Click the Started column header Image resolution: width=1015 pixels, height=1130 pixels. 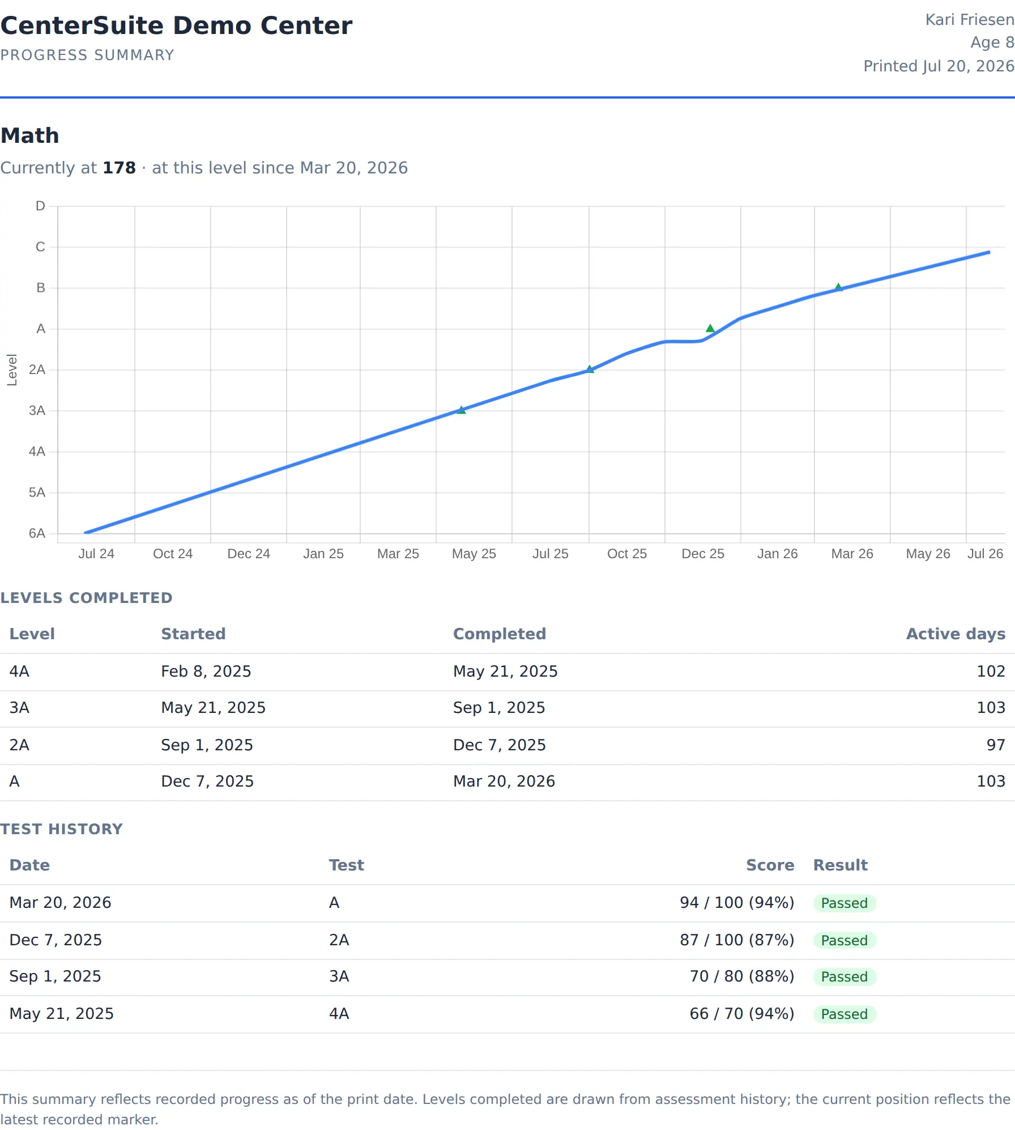click(193, 634)
